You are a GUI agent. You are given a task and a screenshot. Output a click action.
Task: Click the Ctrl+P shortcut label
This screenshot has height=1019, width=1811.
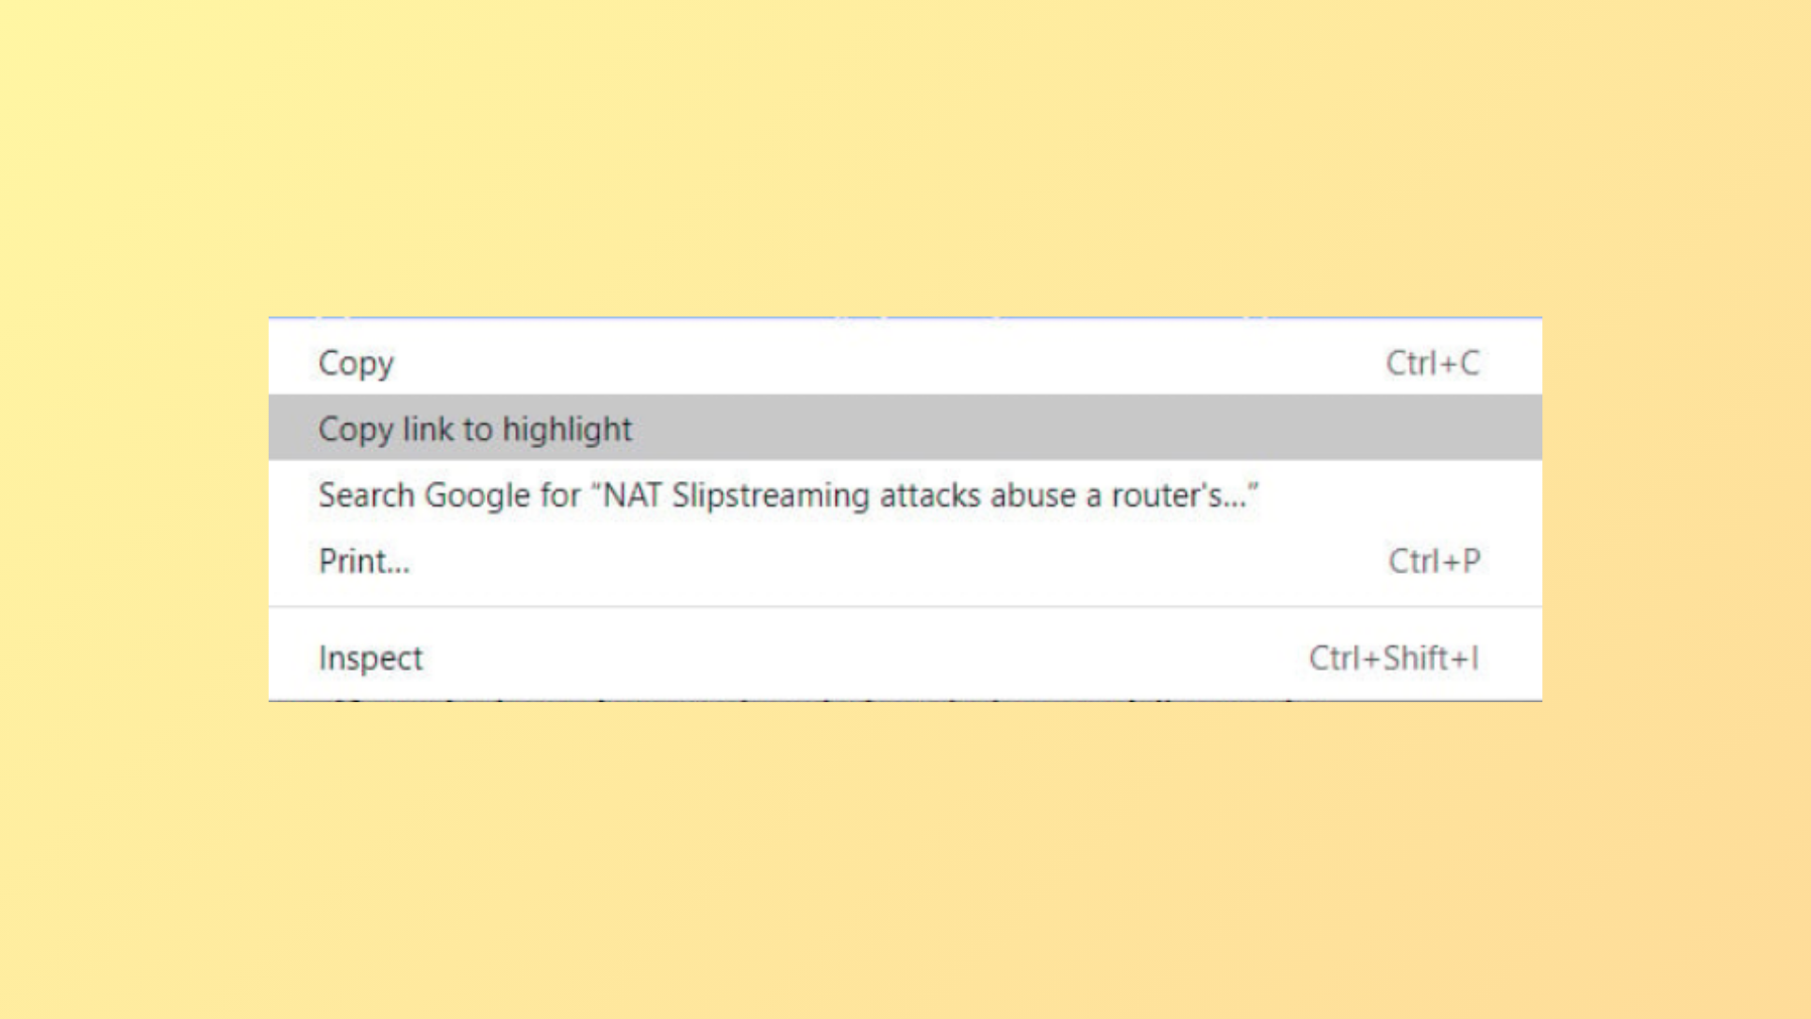1434,560
